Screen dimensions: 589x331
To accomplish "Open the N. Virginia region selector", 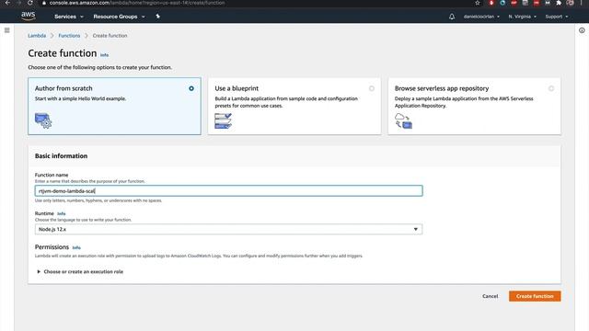I will click(522, 17).
